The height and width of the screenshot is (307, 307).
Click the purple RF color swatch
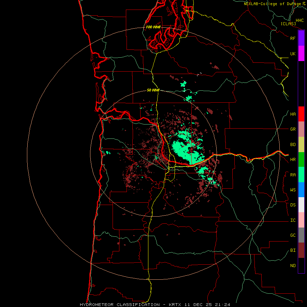(x=301, y=38)
